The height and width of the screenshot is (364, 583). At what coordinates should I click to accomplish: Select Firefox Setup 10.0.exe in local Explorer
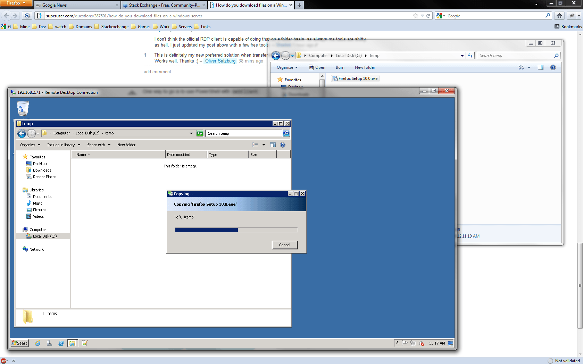355,78
